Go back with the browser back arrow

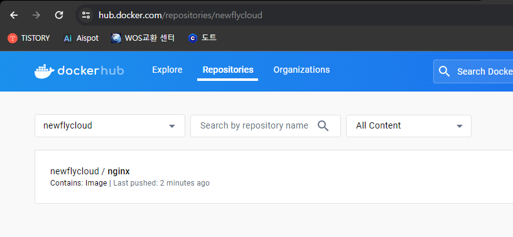pyautogui.click(x=14, y=15)
